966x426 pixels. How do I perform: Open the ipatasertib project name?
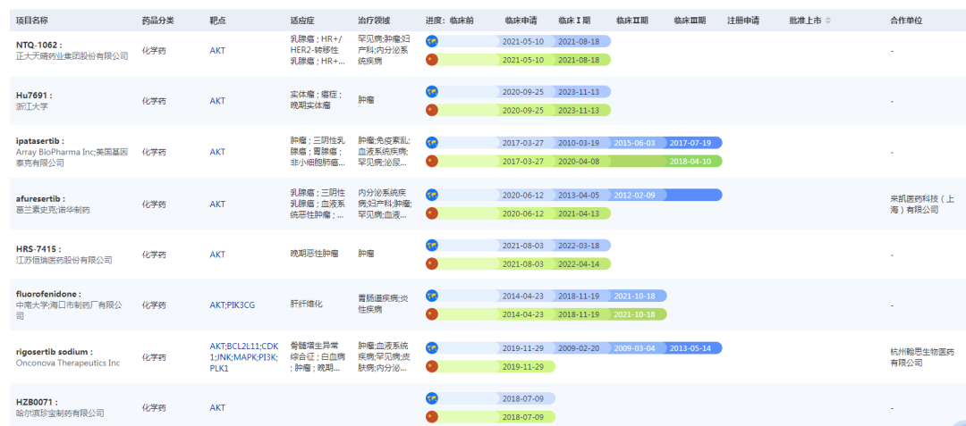click(x=39, y=141)
